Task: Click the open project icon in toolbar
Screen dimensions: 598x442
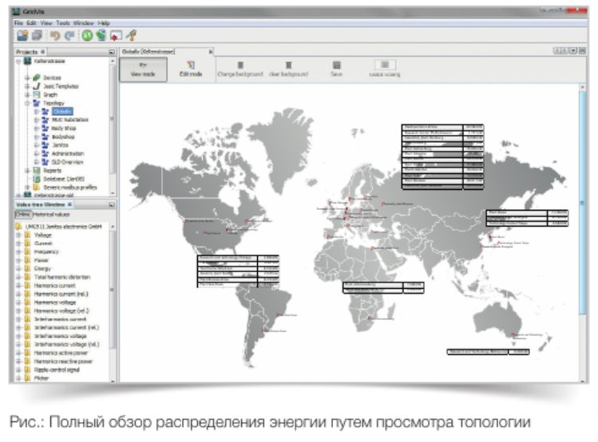Action: 22,35
